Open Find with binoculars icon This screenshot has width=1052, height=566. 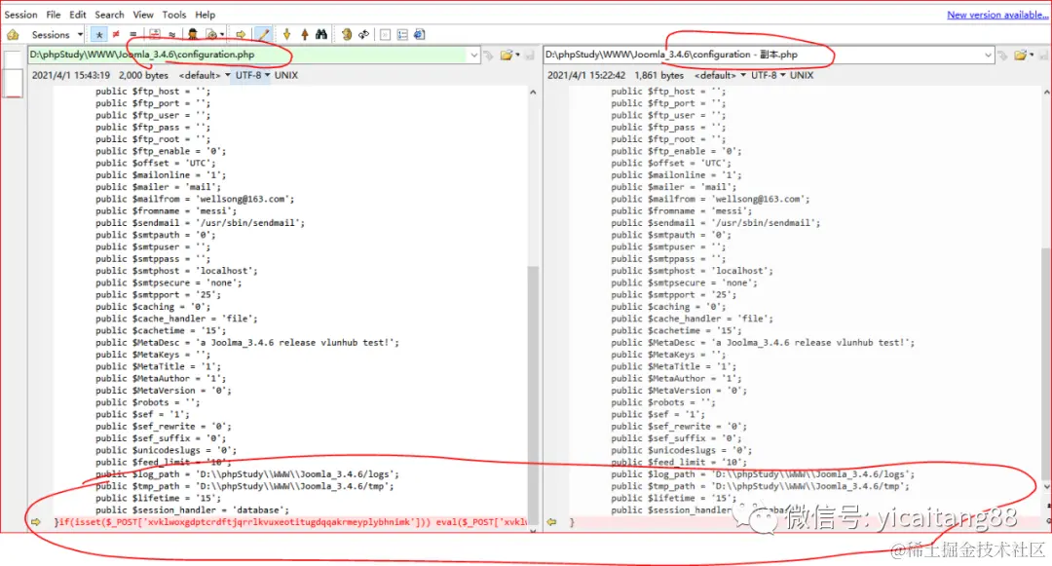click(321, 34)
